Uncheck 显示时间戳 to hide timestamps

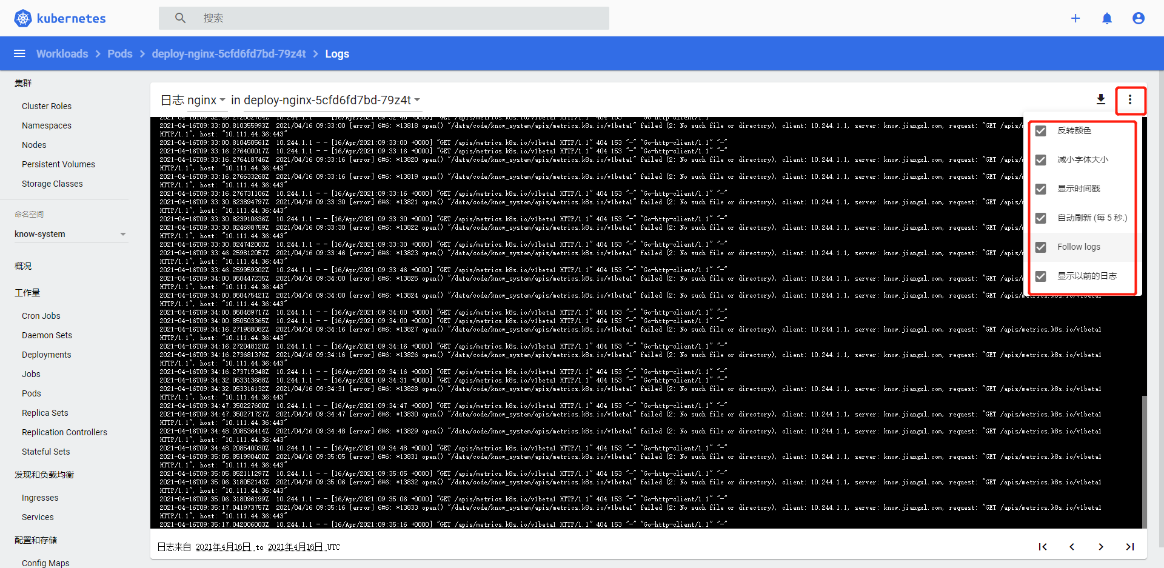pos(1041,189)
